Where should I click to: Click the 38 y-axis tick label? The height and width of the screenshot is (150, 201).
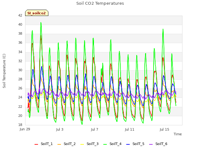[x=20, y=34]
